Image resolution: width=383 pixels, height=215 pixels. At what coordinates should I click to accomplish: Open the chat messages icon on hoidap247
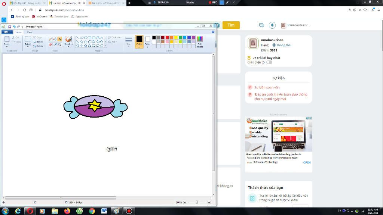tap(261, 25)
